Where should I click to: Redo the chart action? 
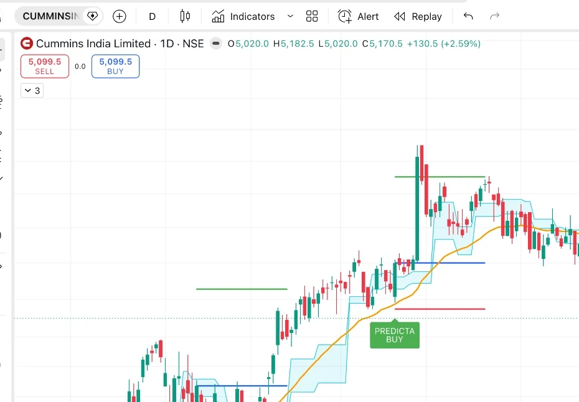494,16
